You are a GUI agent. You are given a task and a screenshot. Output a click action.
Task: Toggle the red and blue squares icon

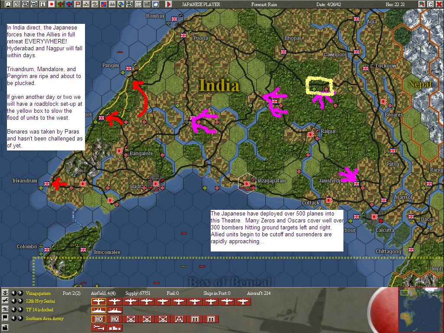(x=103, y=4)
